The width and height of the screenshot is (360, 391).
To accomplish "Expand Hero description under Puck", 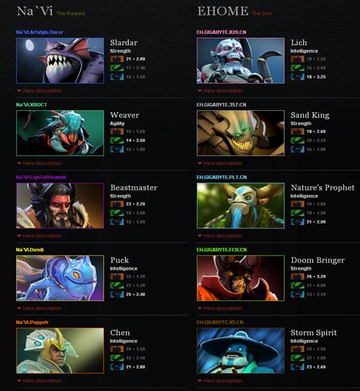I will (39, 308).
